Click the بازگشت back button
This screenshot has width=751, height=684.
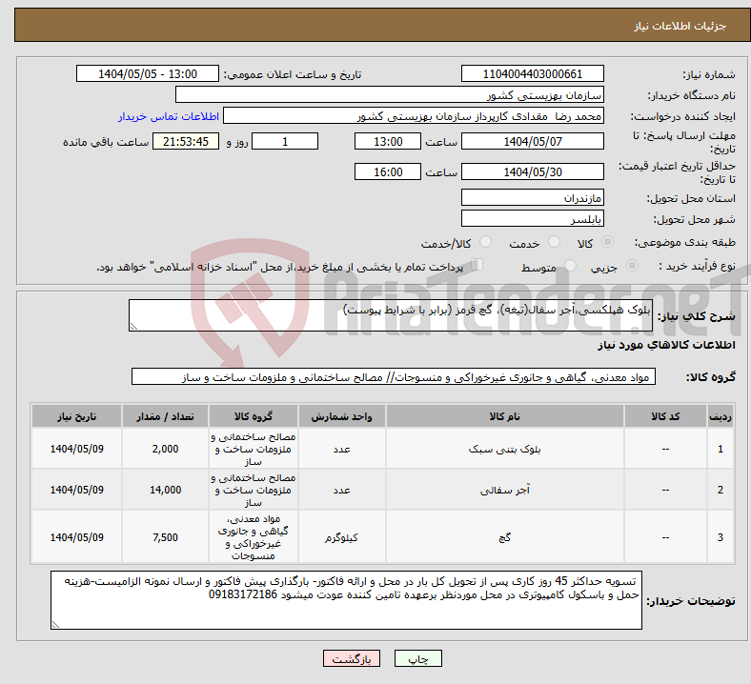tap(352, 659)
